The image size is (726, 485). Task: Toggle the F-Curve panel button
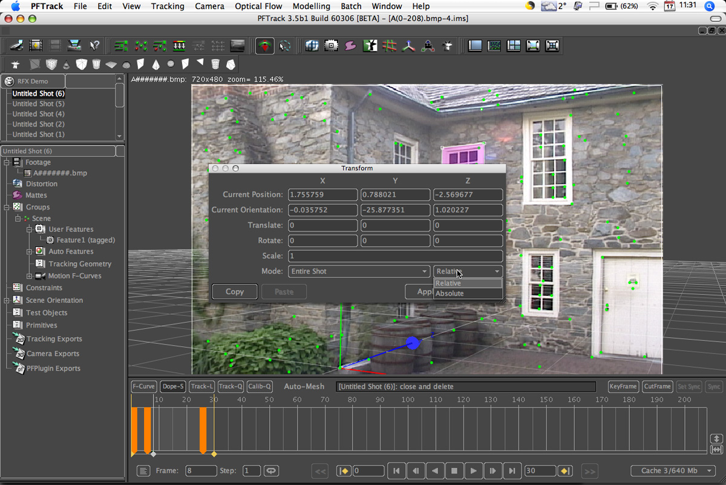pos(144,386)
